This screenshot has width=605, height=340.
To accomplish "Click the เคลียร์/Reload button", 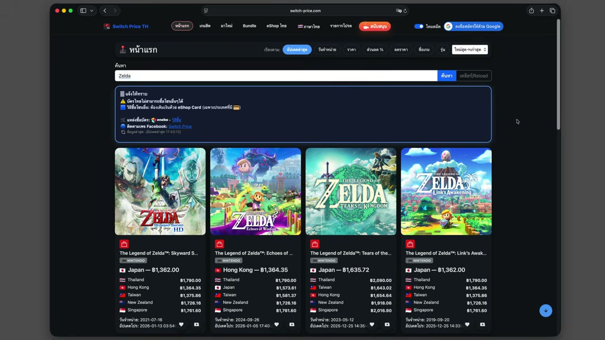I will coord(474,76).
